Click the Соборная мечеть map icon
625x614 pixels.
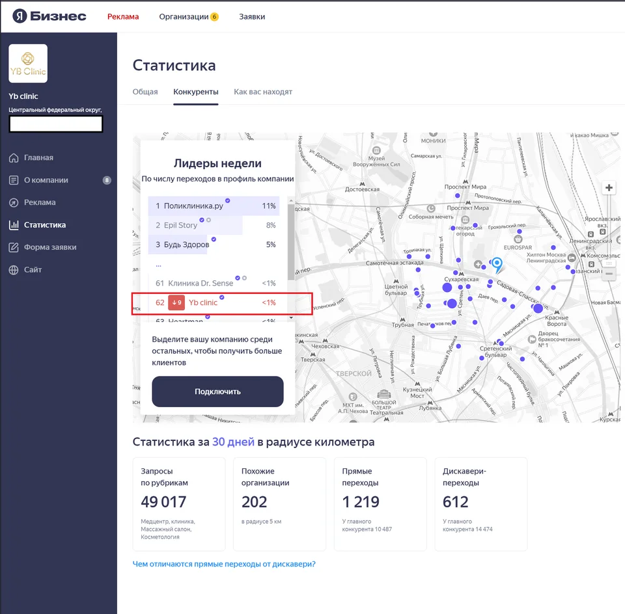click(431, 209)
